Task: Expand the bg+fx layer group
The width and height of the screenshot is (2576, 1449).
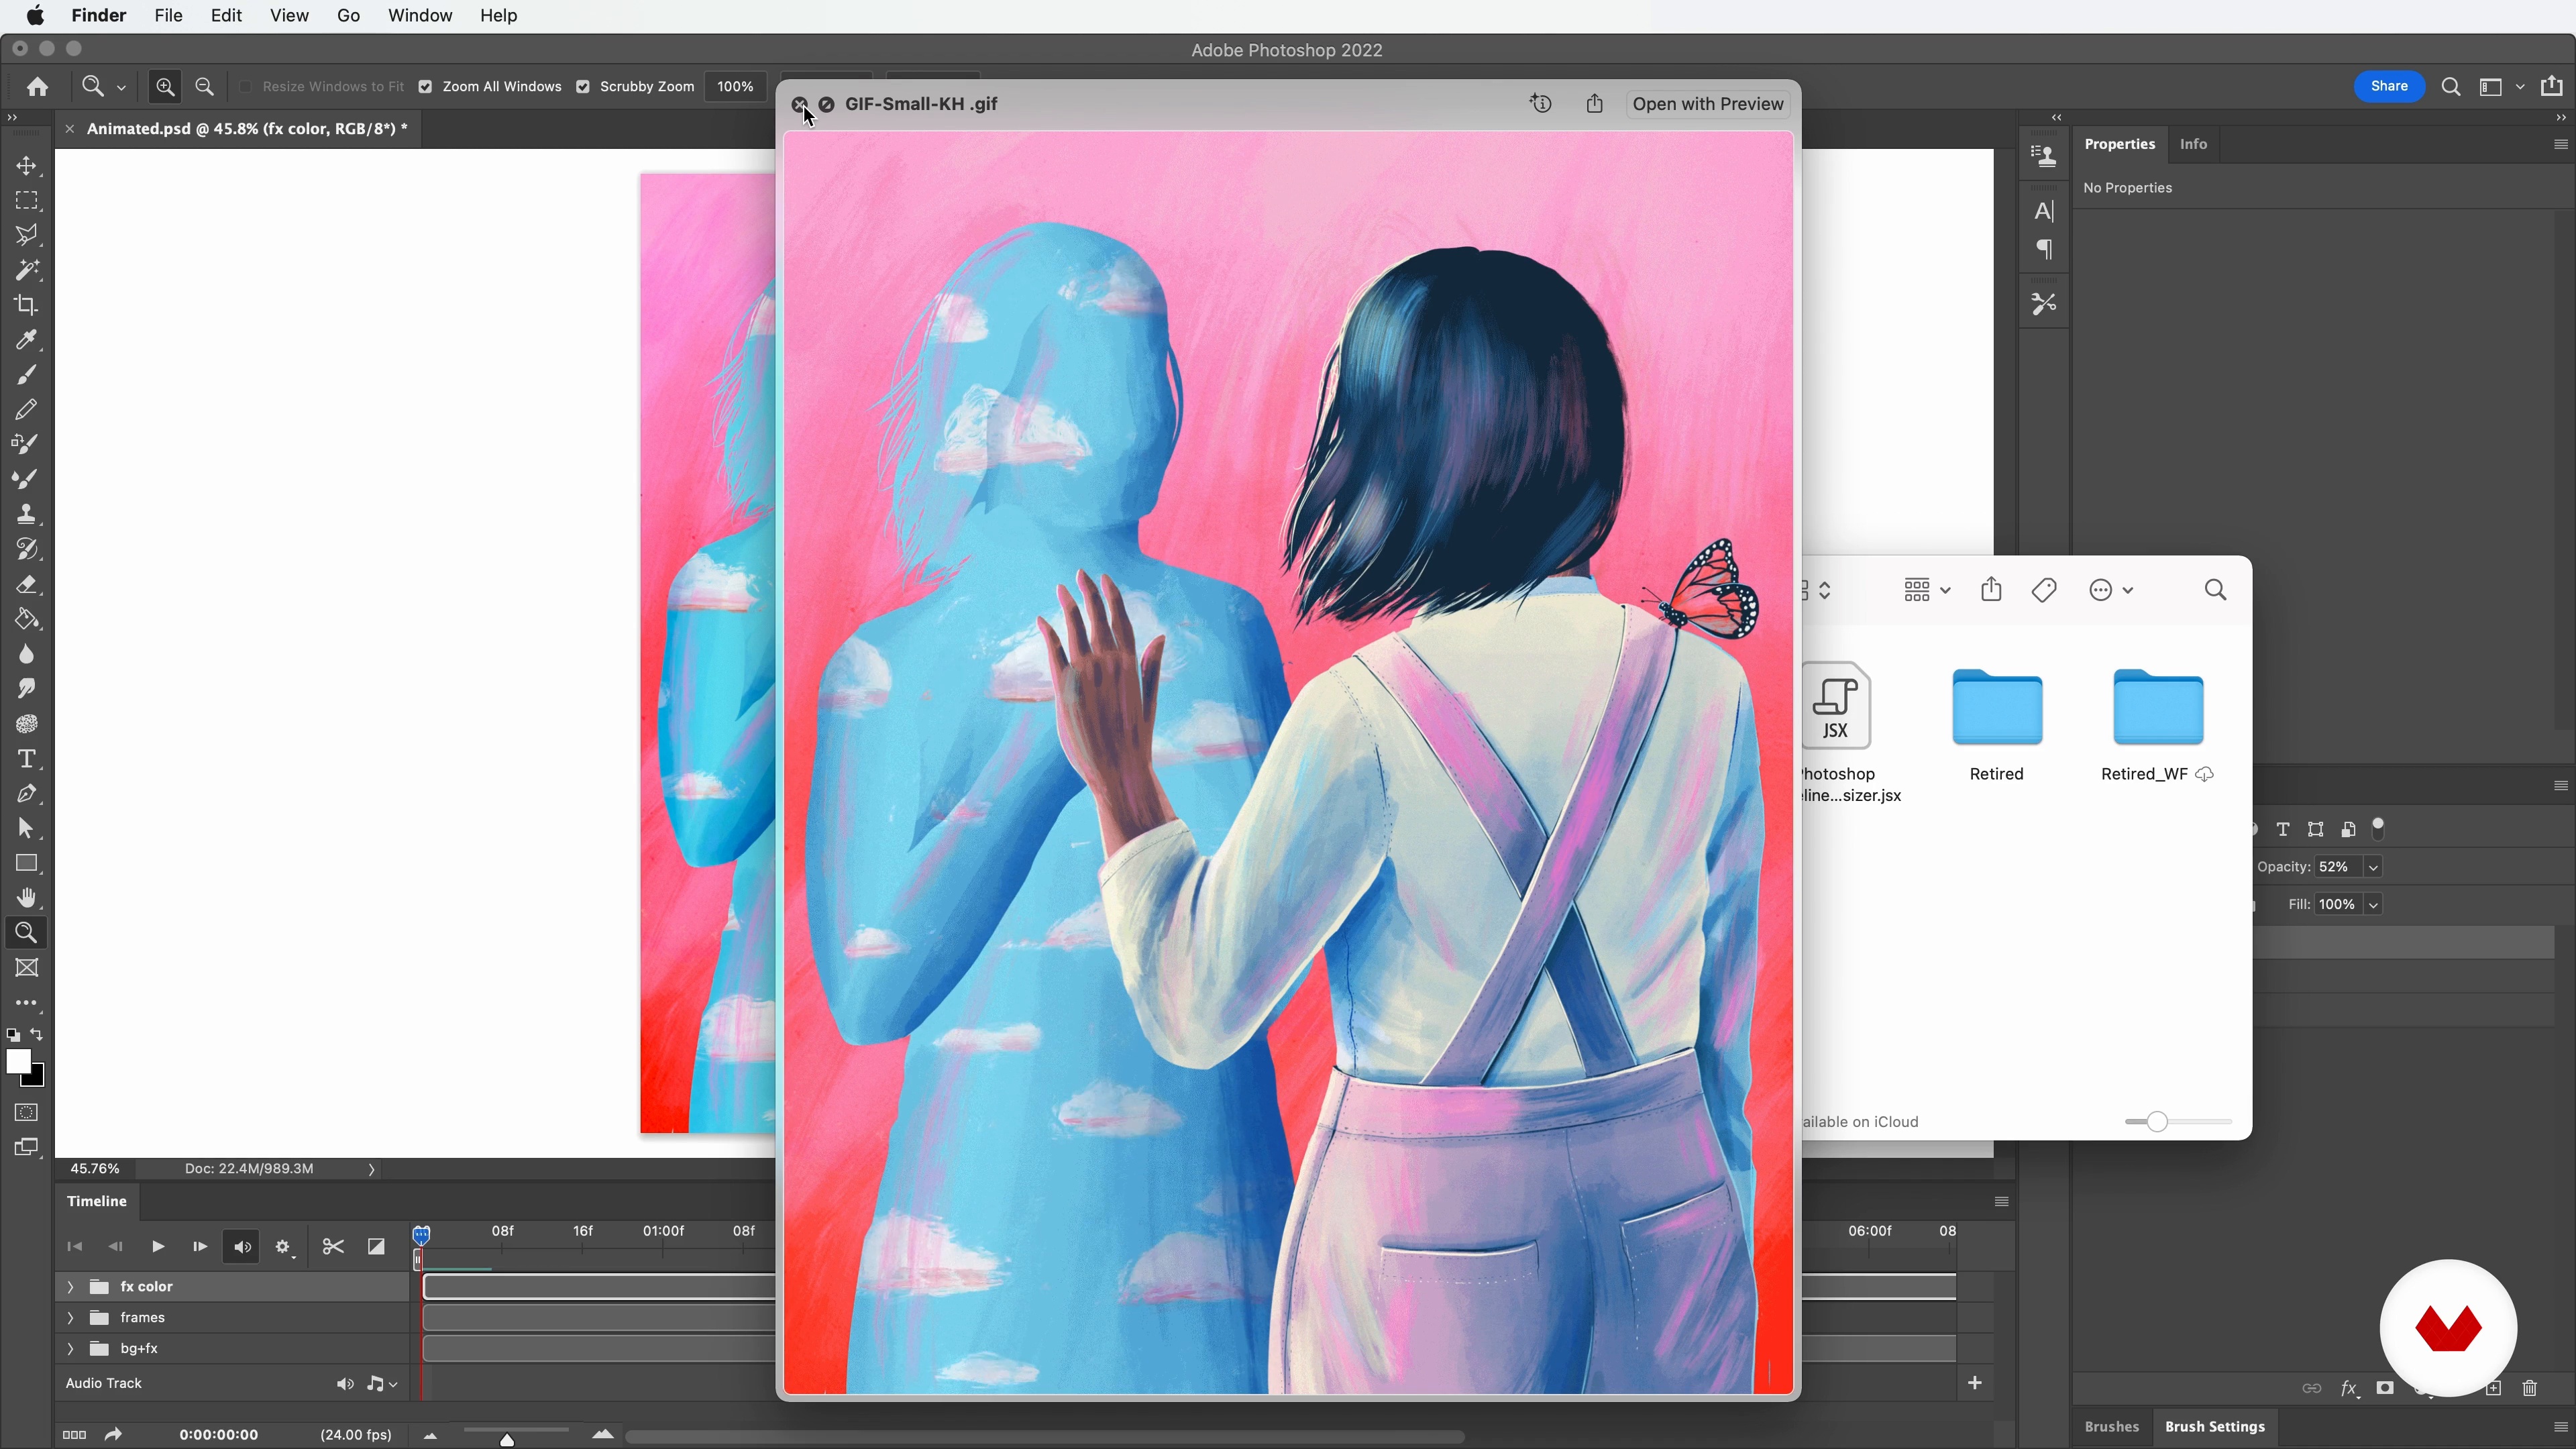Action: click(70, 1349)
